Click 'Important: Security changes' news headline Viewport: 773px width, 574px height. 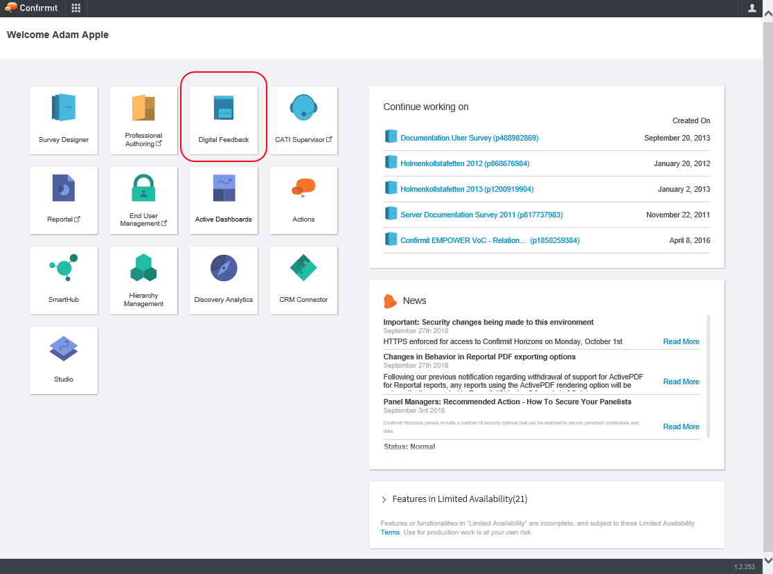[488, 322]
